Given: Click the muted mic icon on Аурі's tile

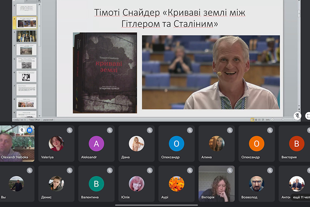Looking at the screenshot, I should (190, 170).
